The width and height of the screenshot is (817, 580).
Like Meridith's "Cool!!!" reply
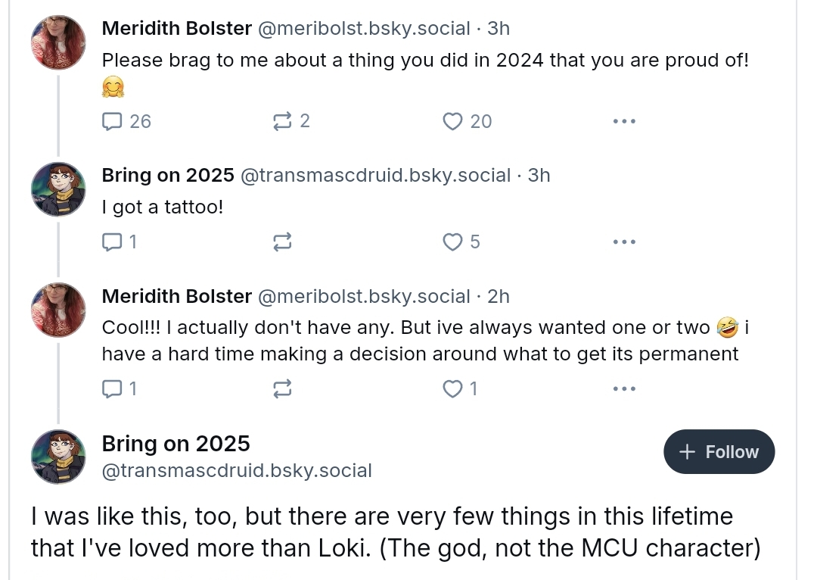460,389
